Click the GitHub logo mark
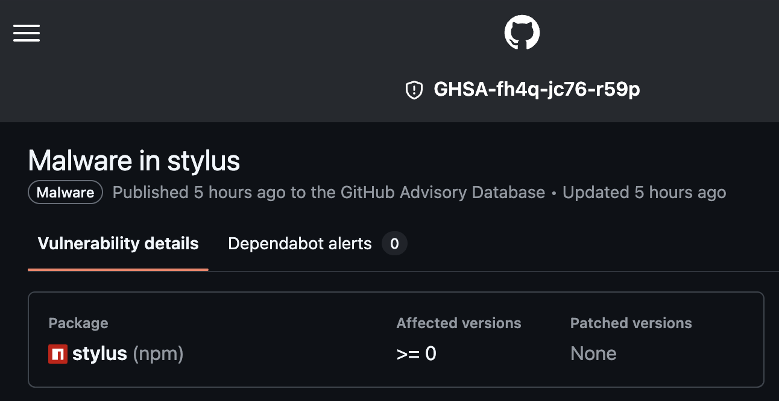779x401 pixels. (522, 31)
